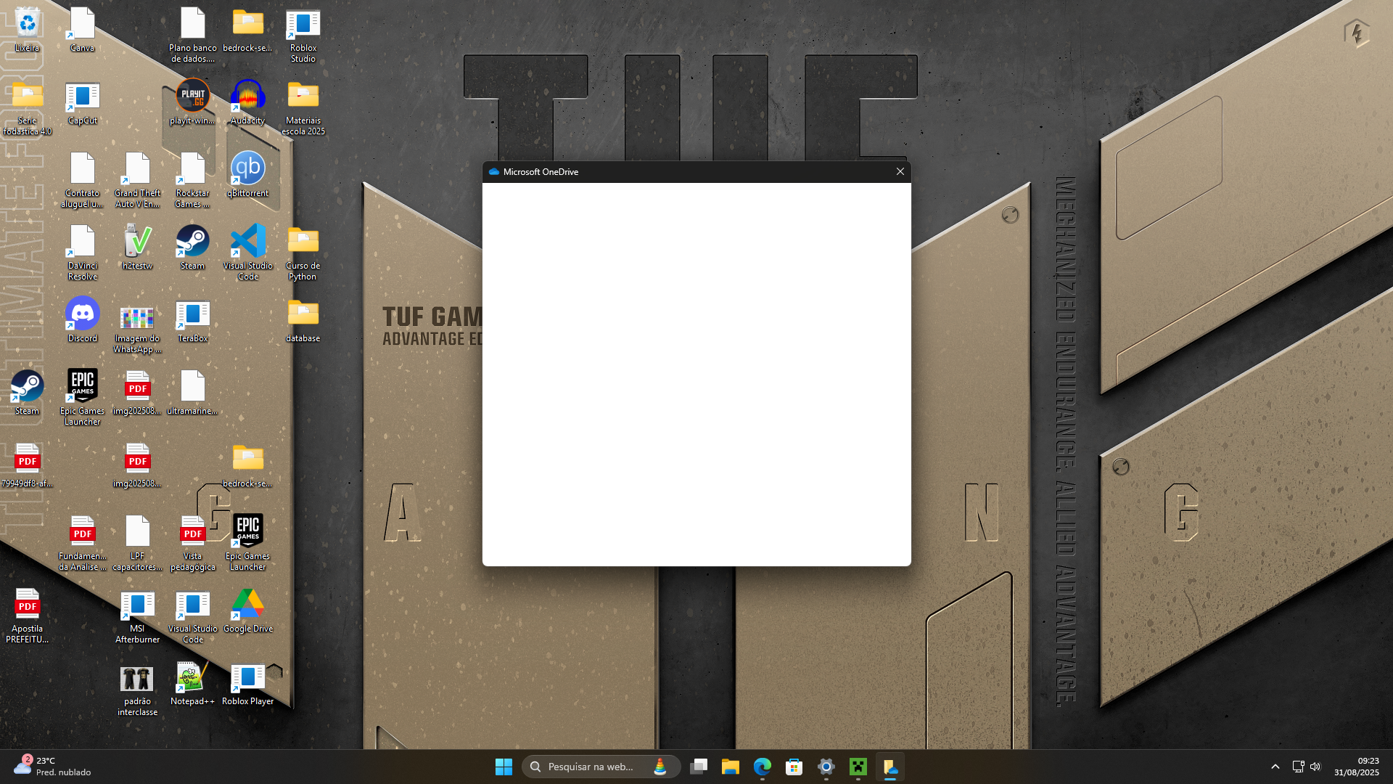Select the Steam icon beside Epic Games Launcher
Screen dimensions: 1393x784
click(x=27, y=393)
